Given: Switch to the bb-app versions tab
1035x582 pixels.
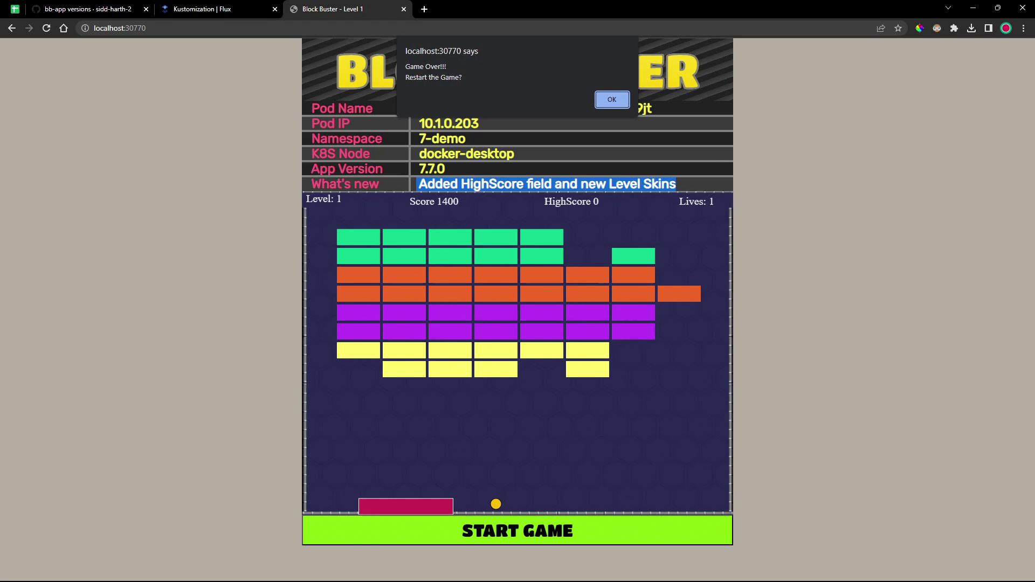Looking at the screenshot, I should 88,9.
